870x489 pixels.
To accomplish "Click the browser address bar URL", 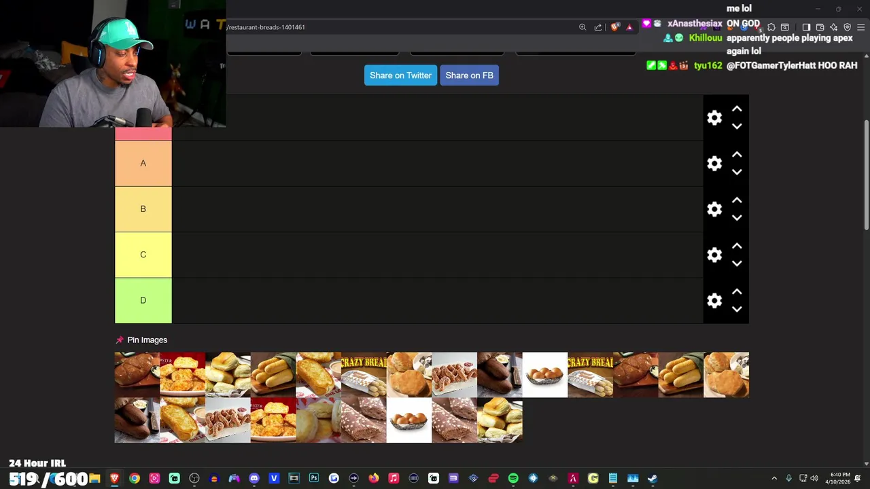I will click(x=266, y=27).
